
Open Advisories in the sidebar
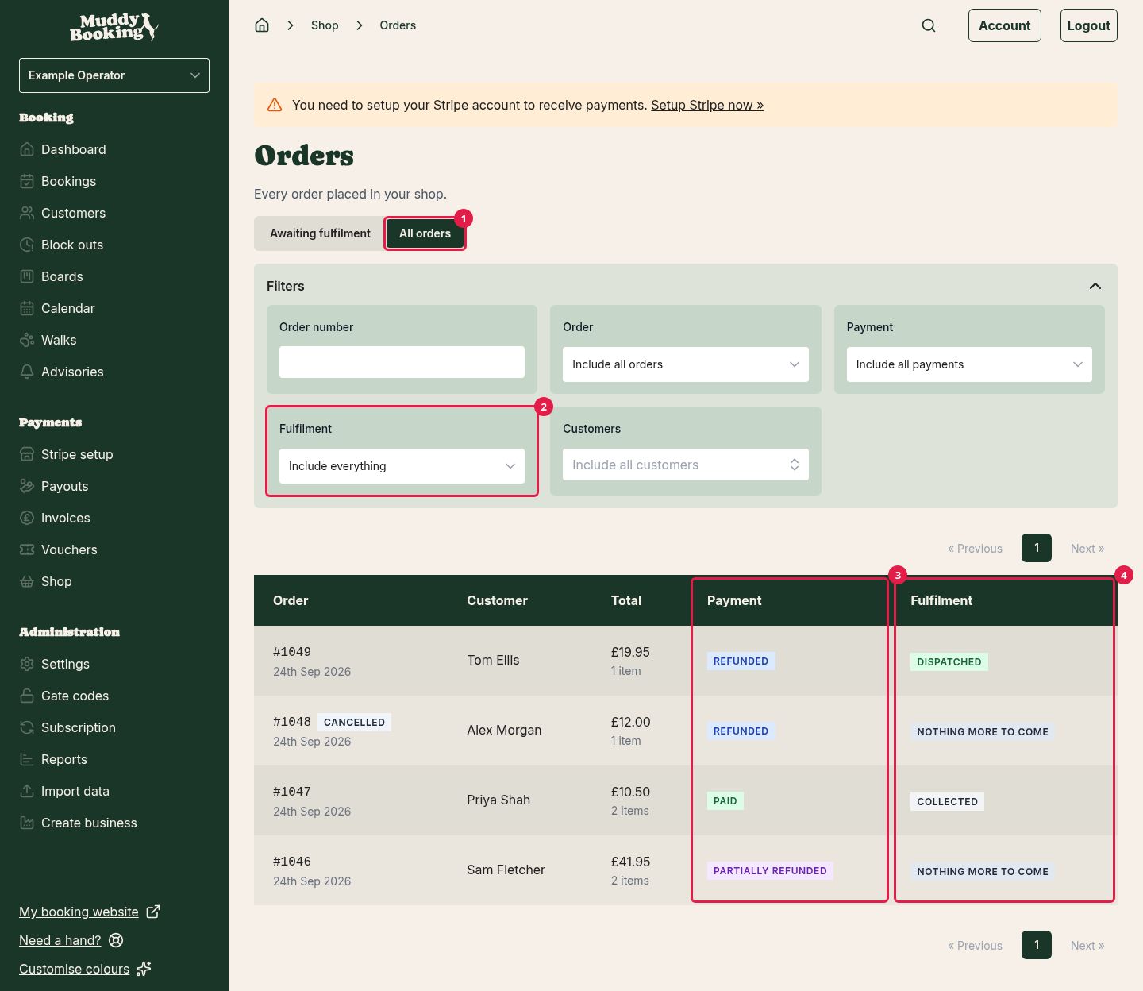point(73,372)
